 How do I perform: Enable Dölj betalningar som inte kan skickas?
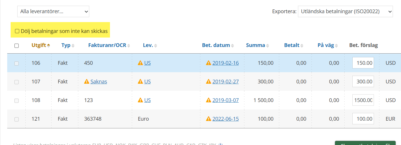17,31
